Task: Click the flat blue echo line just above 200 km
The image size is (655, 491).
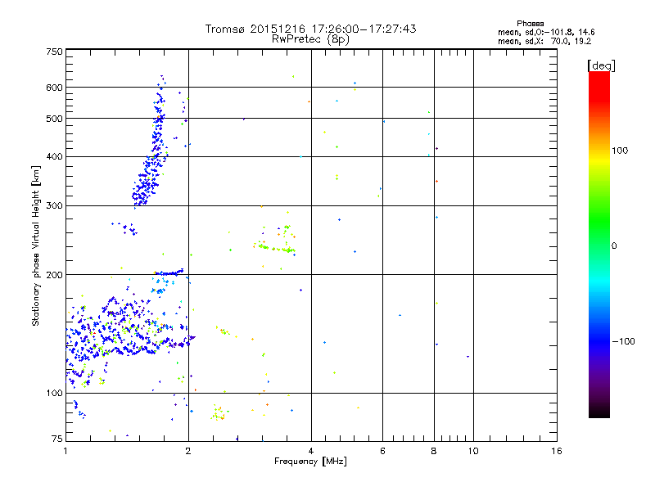Action: click(169, 273)
